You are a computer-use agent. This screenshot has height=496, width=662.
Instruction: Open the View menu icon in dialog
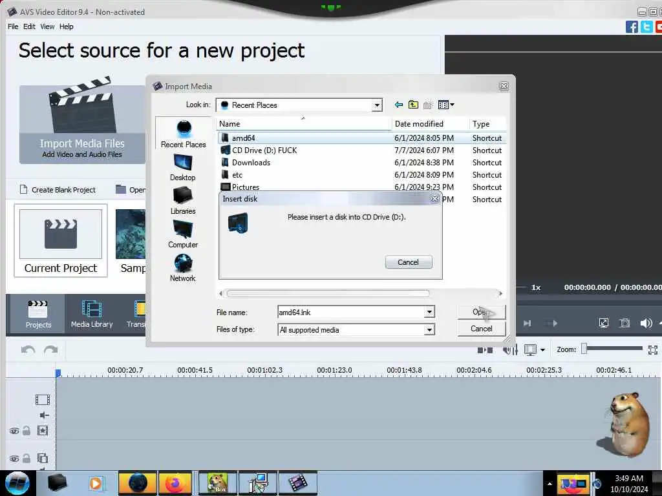click(x=446, y=105)
